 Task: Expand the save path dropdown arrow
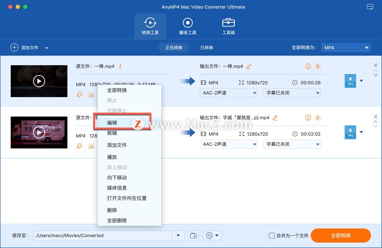[178, 236]
